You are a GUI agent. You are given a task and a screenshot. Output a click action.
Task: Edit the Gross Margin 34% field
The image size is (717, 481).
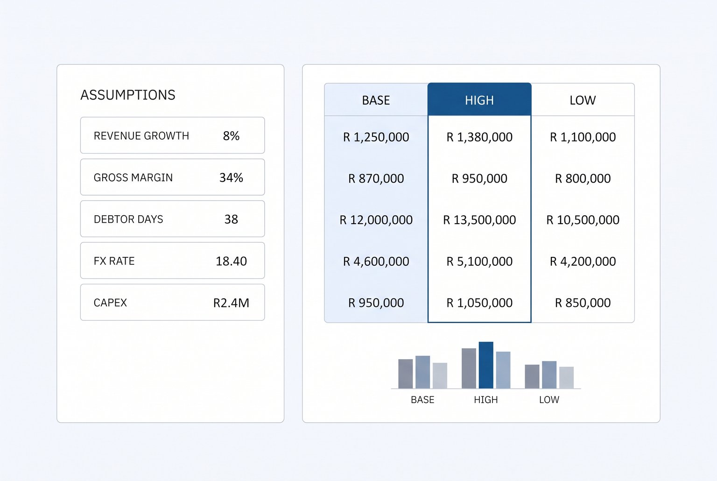172,177
